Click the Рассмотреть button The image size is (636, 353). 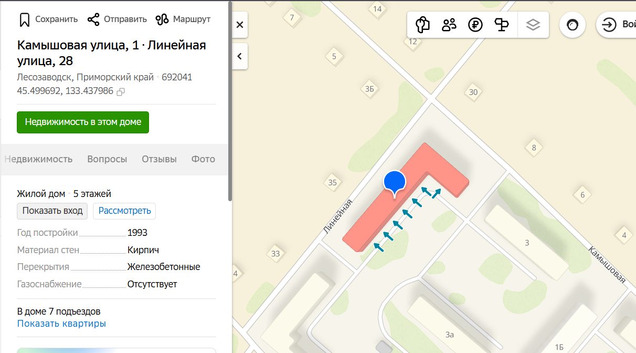(124, 211)
